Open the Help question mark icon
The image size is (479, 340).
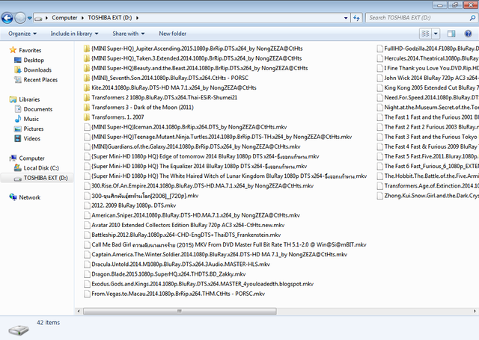click(x=468, y=34)
